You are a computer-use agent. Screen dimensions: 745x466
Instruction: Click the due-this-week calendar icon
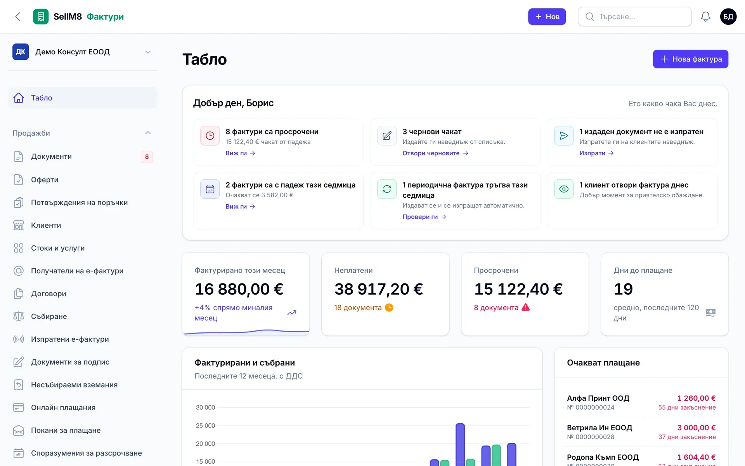point(210,189)
